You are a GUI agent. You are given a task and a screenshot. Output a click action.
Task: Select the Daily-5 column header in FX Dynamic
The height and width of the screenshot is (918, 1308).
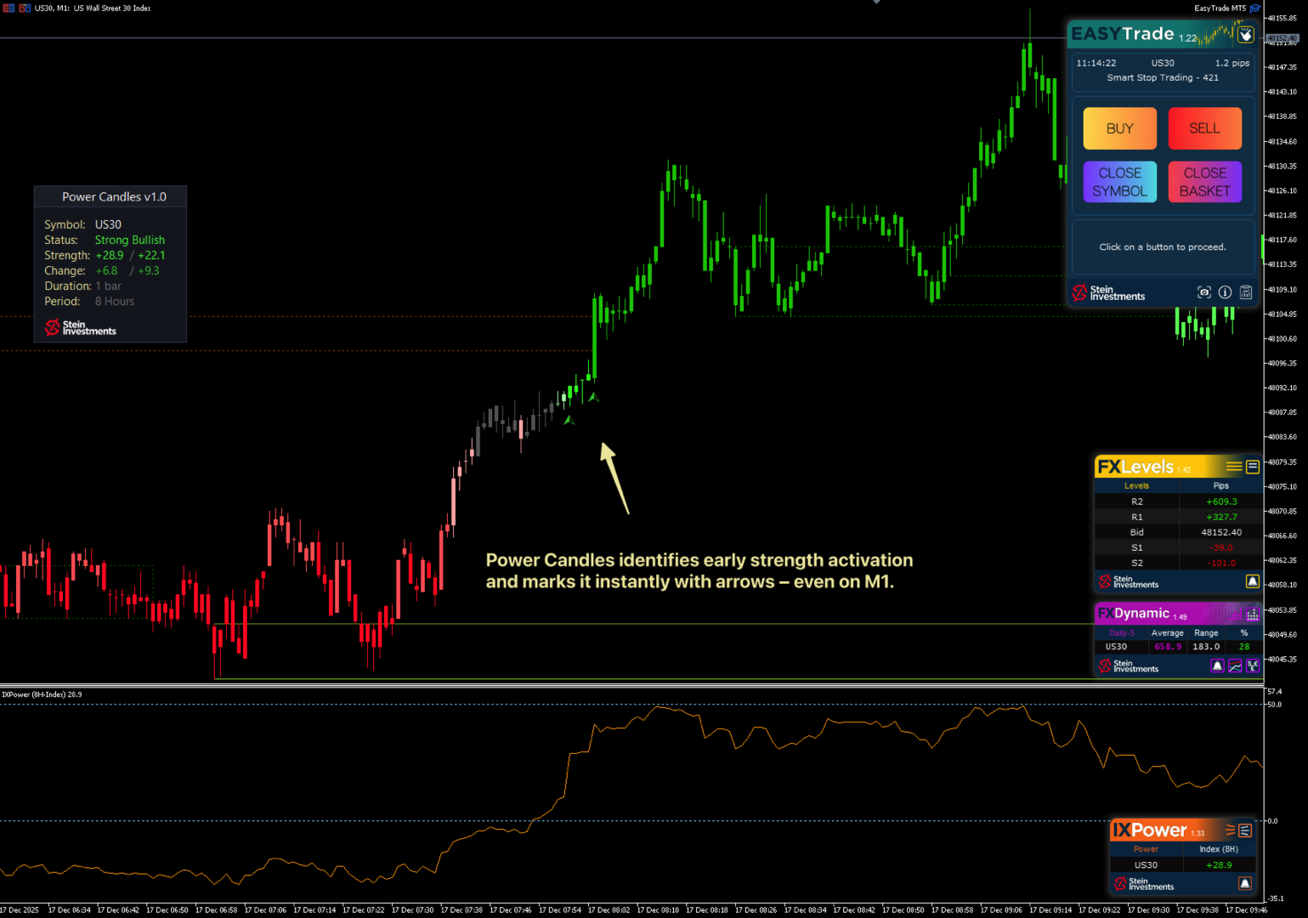point(1121,633)
